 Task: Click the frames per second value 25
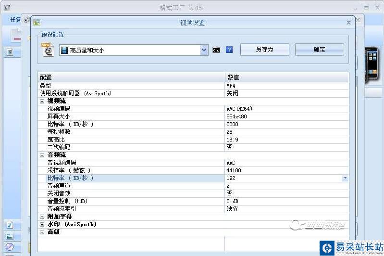[287, 132]
